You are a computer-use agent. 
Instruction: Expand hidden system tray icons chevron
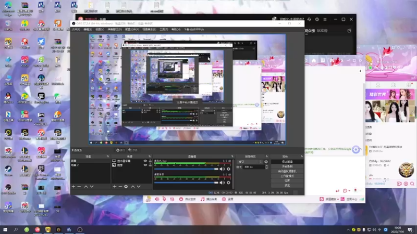coord(348,230)
